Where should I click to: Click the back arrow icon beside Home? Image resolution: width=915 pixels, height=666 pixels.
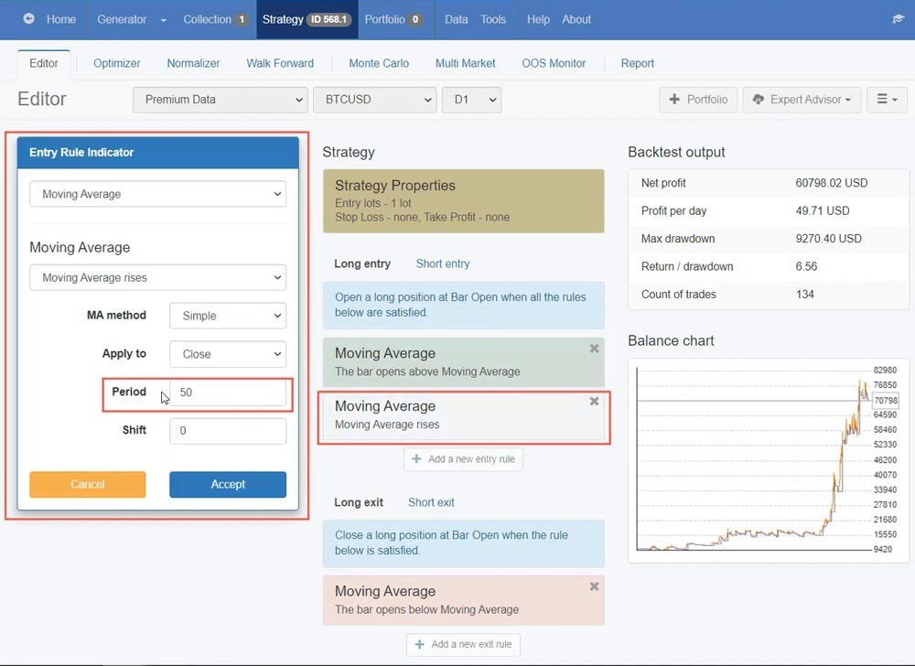pos(29,19)
